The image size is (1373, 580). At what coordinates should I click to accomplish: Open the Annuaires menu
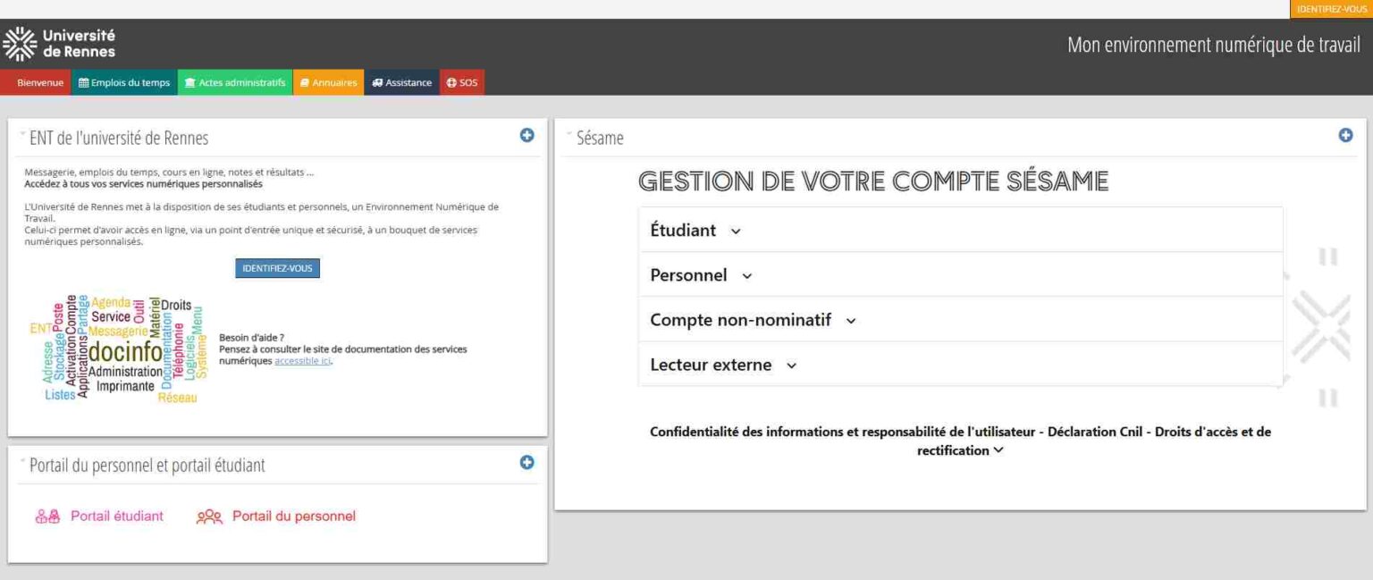(329, 82)
